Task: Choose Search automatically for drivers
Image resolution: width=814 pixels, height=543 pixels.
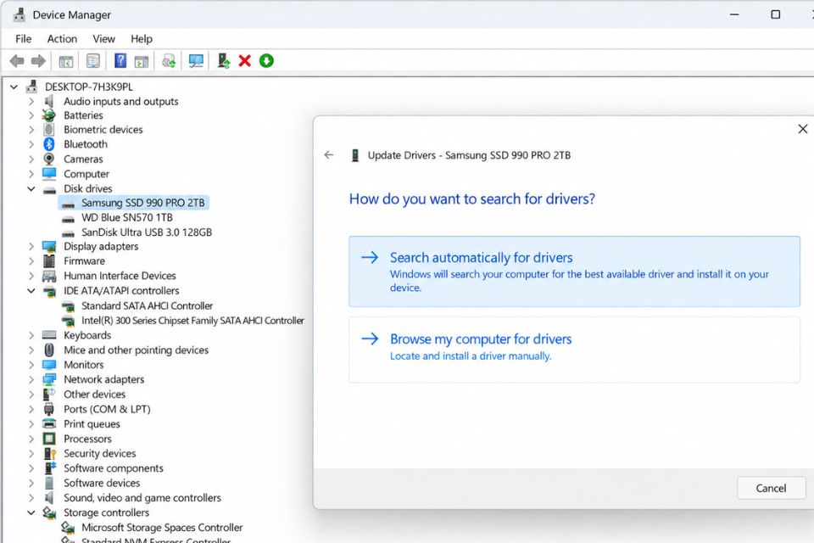Action: pyautogui.click(x=574, y=271)
